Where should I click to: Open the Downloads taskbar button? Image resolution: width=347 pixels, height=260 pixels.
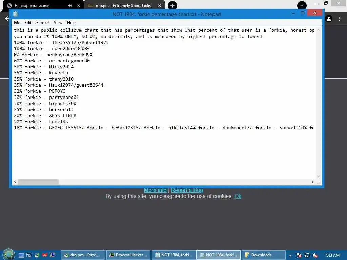click(264, 255)
